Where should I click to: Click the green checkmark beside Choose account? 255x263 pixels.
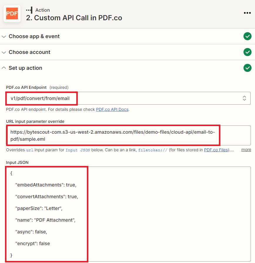tap(247, 52)
